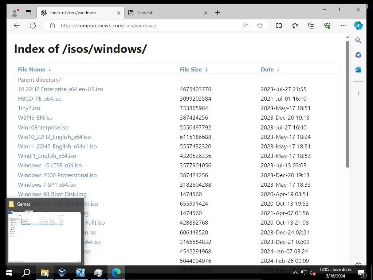Click the muted volume tray icon

point(312,273)
